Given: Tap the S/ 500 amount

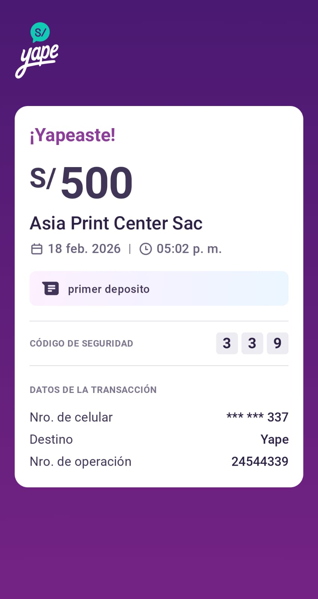Looking at the screenshot, I should pyautogui.click(x=81, y=182).
